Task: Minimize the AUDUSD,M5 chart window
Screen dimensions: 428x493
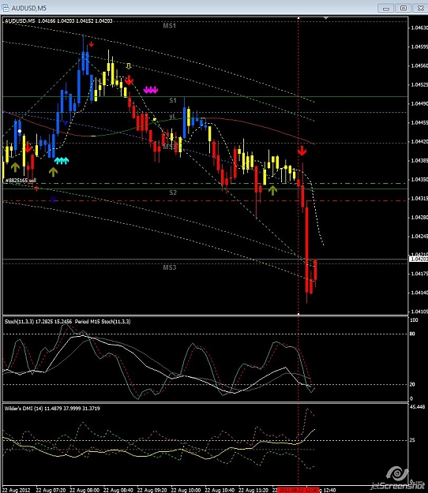Action: pyautogui.click(x=386, y=8)
